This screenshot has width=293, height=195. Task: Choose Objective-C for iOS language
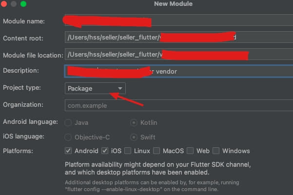68,137
